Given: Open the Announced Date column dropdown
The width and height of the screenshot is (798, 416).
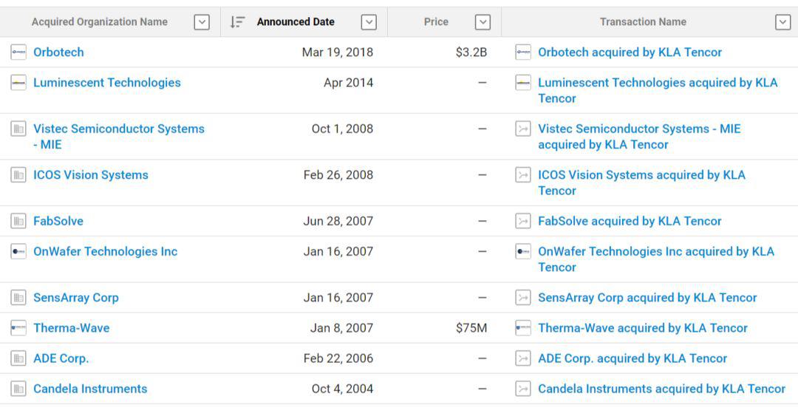Looking at the screenshot, I should point(369,22).
